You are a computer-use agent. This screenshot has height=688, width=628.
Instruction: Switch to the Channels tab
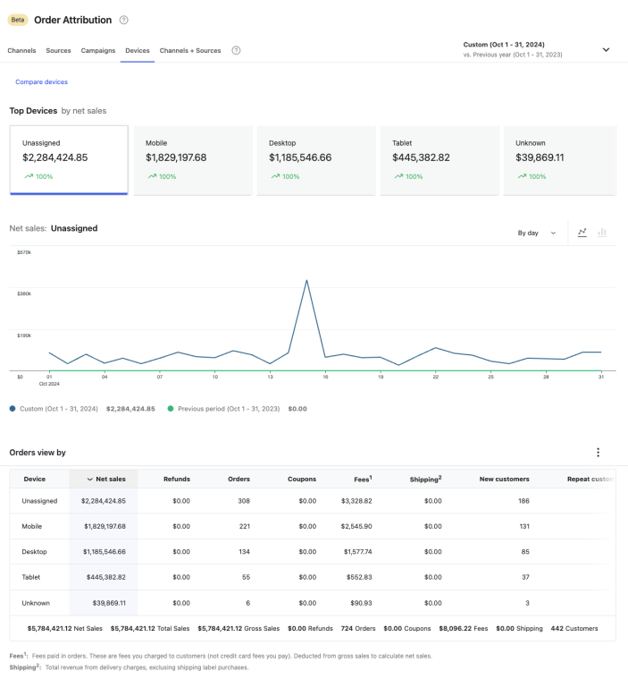click(21, 50)
